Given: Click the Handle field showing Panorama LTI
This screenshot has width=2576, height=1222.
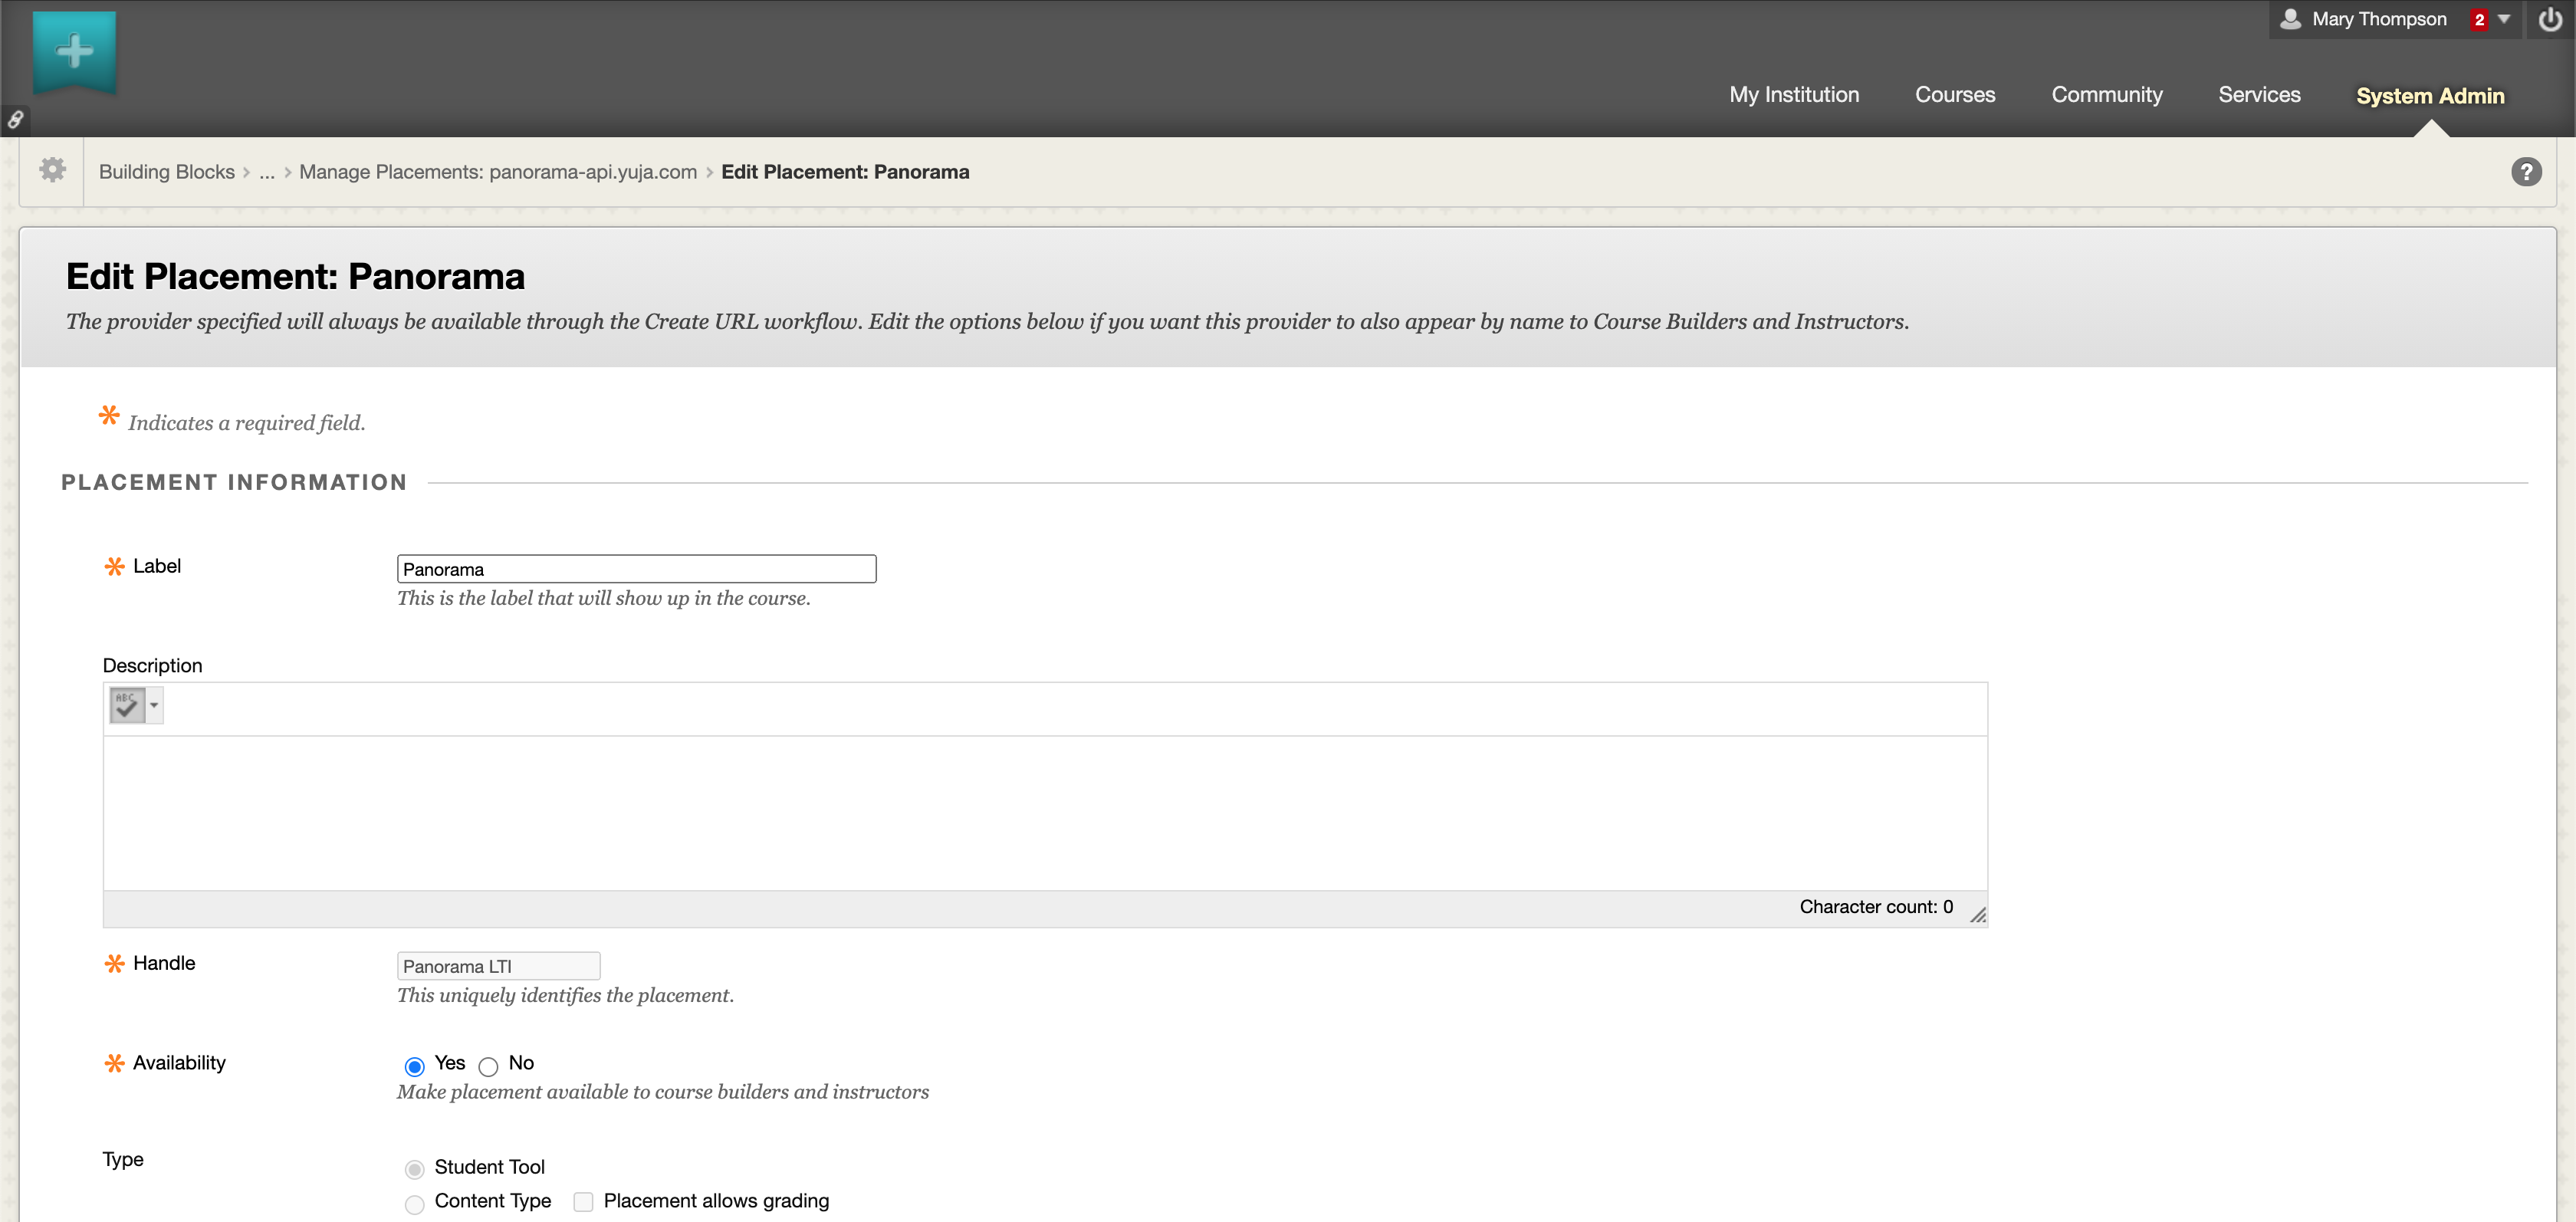Looking at the screenshot, I should 498,966.
